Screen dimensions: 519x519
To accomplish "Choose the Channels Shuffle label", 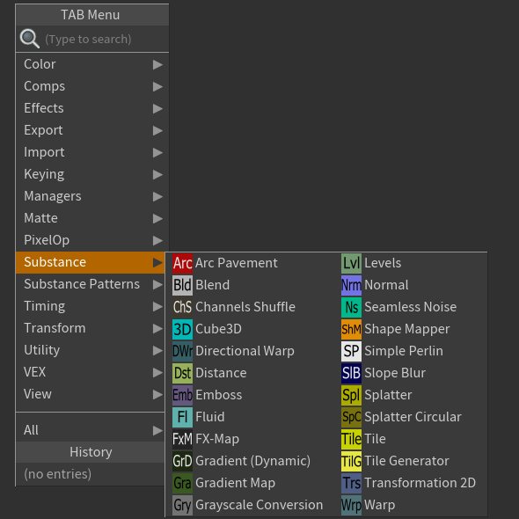I will coord(245,307).
